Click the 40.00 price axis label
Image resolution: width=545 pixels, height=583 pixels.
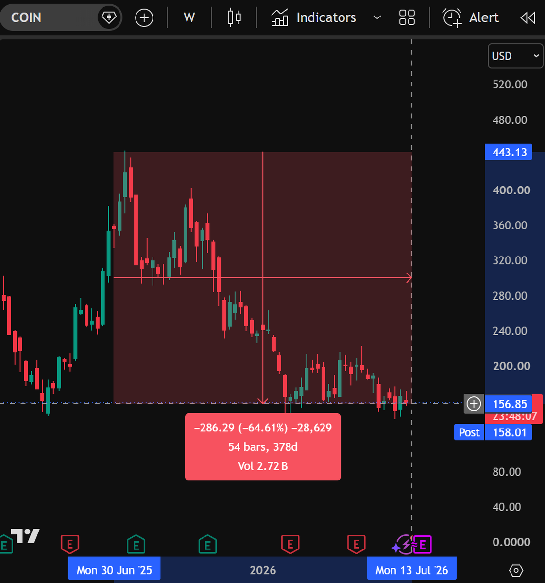click(507, 507)
